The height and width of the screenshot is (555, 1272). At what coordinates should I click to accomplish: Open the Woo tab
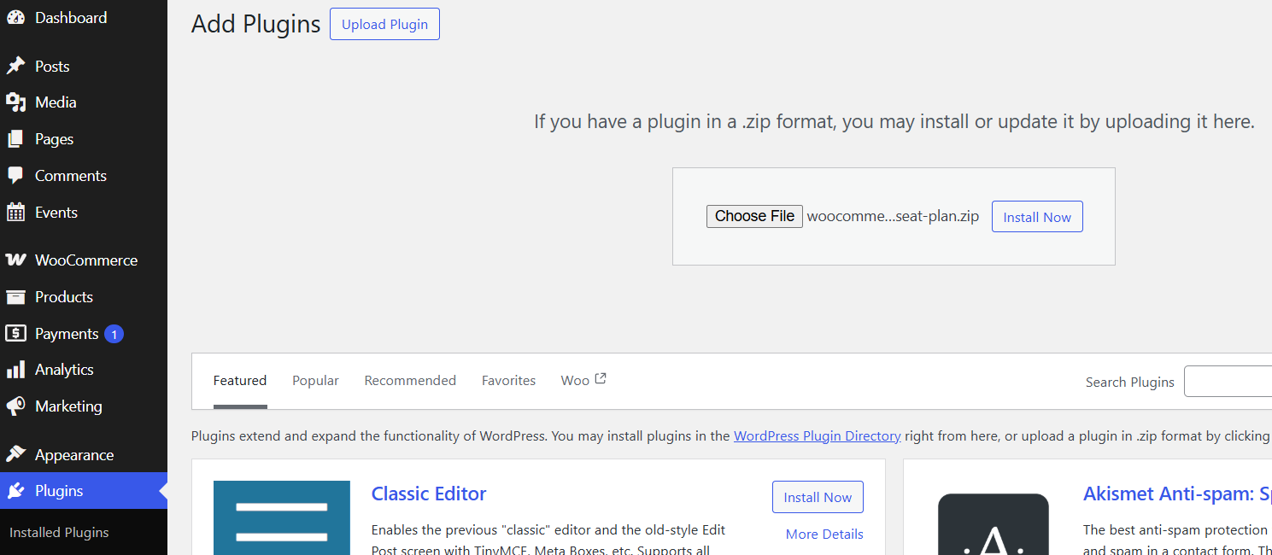tap(583, 381)
